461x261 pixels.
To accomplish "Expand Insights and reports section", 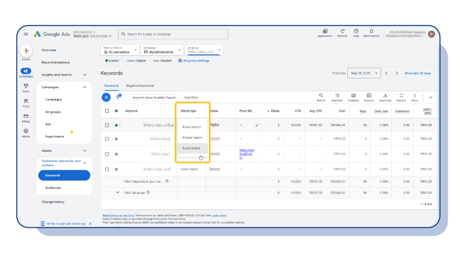I will point(85,75).
